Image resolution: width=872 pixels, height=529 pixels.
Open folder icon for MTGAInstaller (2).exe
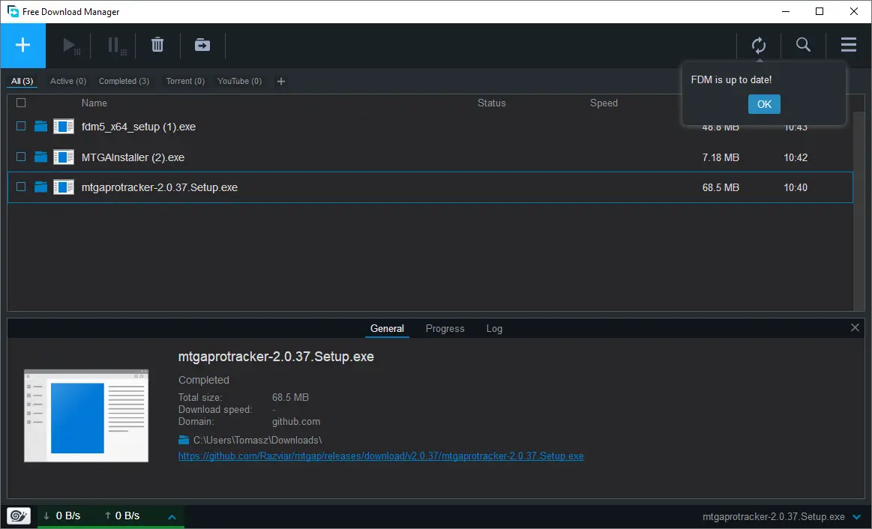coord(40,157)
